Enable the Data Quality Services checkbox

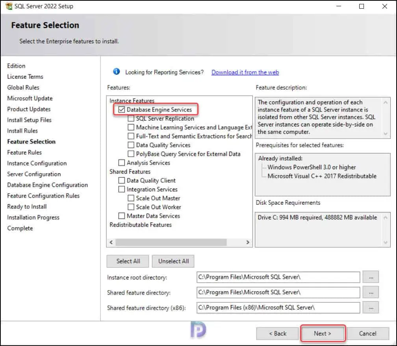[131, 145]
